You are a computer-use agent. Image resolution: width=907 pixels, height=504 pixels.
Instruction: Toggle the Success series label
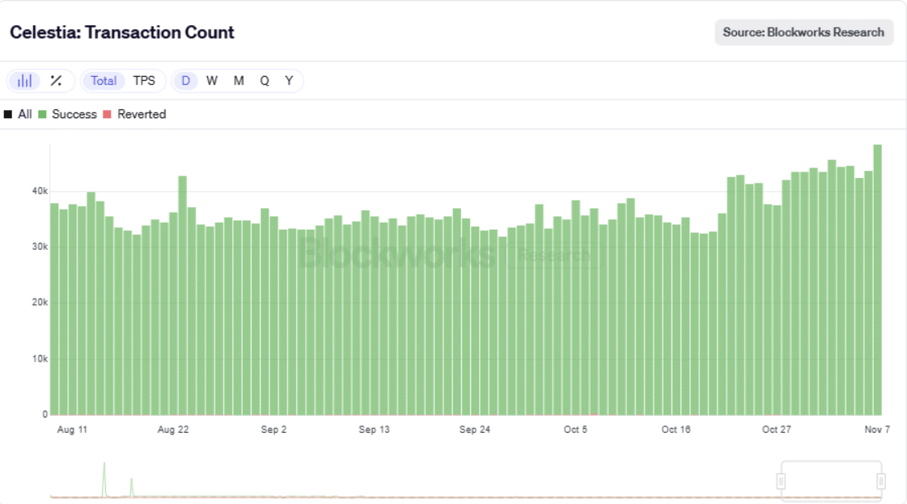[74, 114]
